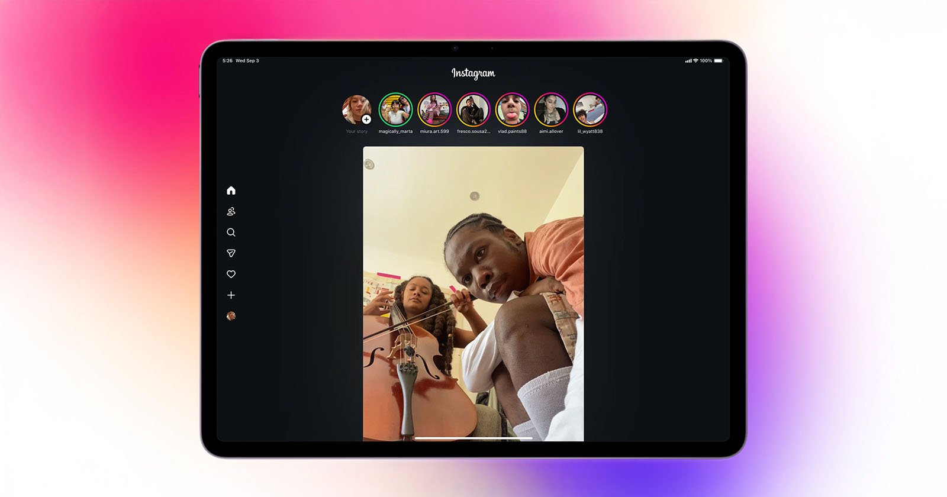Open aimi.allover story
Image resolution: width=947 pixels, height=497 pixels.
pyautogui.click(x=551, y=109)
